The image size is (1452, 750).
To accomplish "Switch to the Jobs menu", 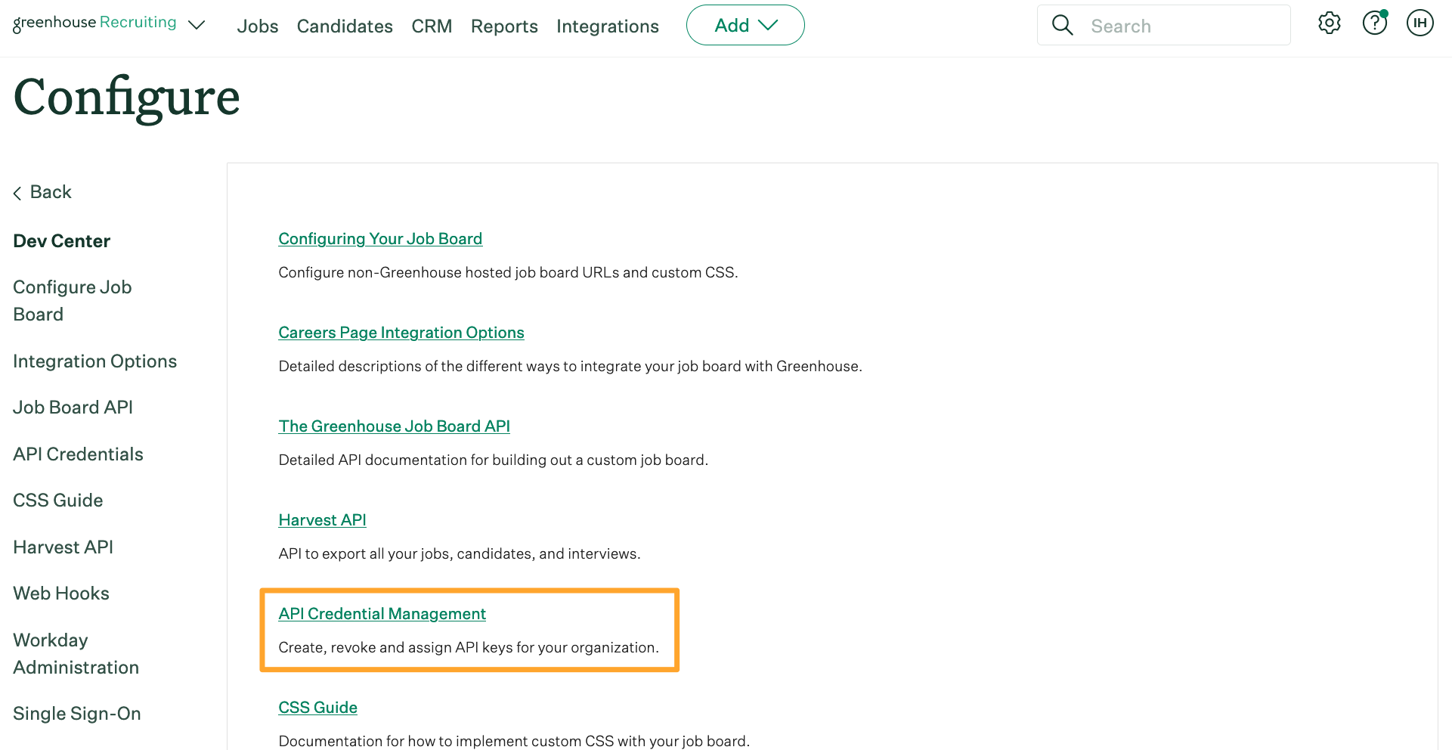I will click(x=258, y=26).
